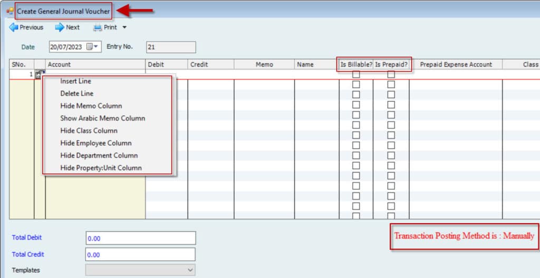Choose Delete Line in context menu
540x278 pixels.
tap(76, 93)
